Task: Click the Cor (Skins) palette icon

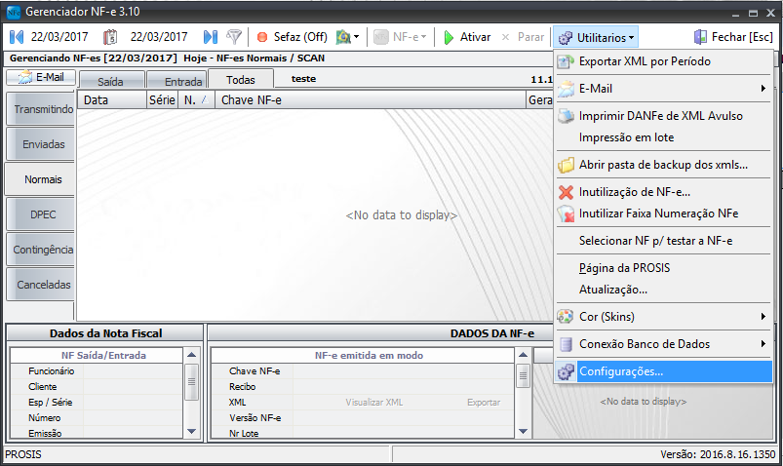Action: 566,317
